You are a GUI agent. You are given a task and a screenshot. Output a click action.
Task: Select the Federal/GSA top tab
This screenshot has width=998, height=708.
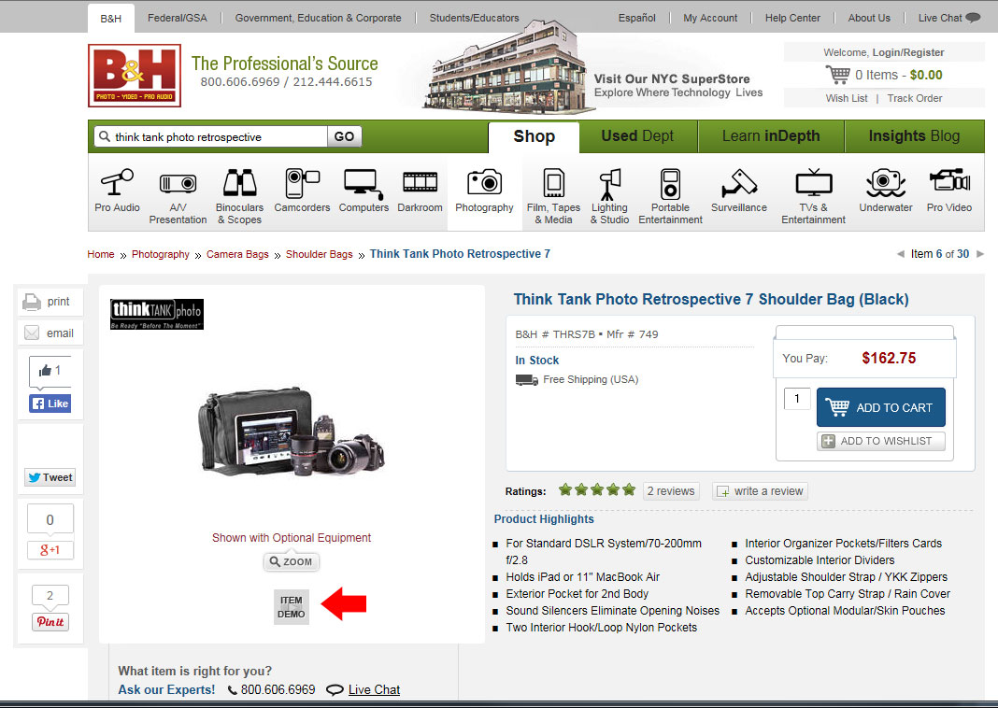(x=178, y=18)
